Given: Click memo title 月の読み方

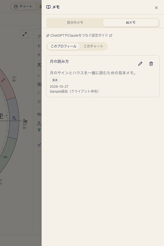Looking at the screenshot, I should 59,61.
